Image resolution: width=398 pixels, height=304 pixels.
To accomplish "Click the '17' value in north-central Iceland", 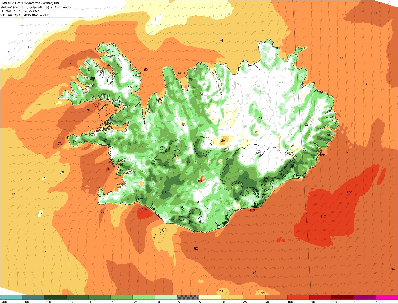I will (x=183, y=124).
